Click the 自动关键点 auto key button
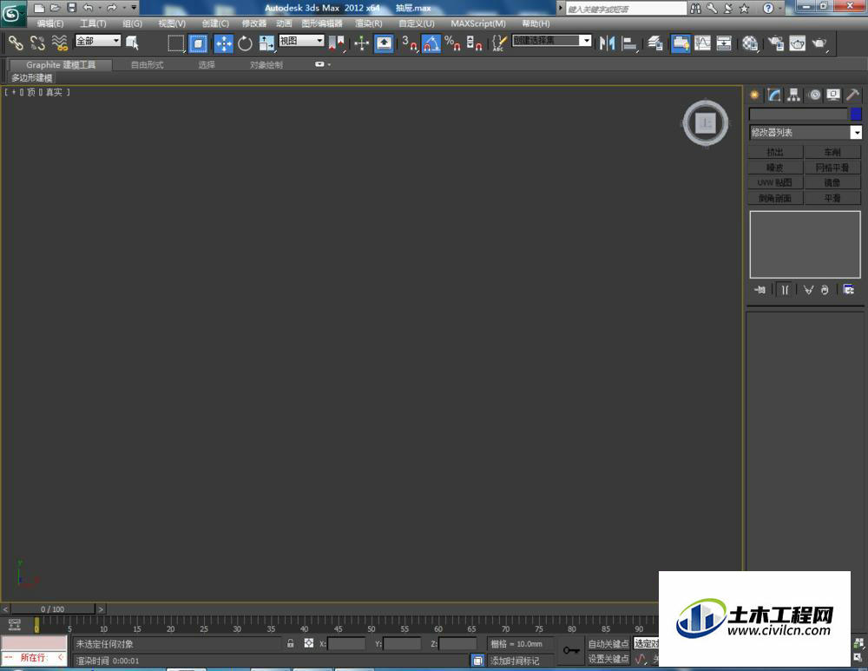Screen dimensions: 868x671 608,644
